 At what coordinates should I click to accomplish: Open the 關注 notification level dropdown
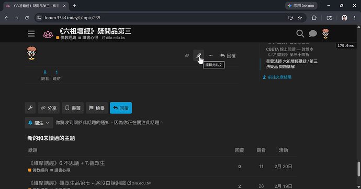tap(39, 123)
